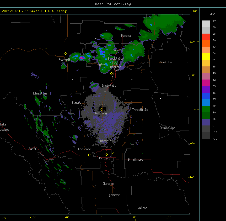
Task: Click the Stettler town label
Action: point(166,62)
